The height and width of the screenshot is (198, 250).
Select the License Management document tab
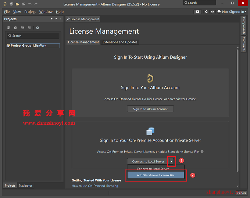coord(83,19)
